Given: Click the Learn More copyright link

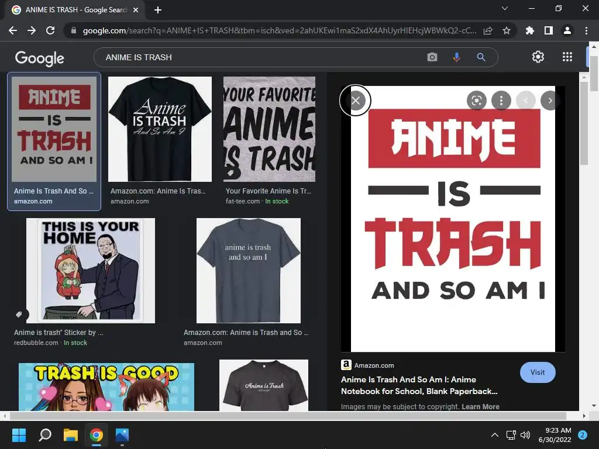Looking at the screenshot, I should click(480, 407).
